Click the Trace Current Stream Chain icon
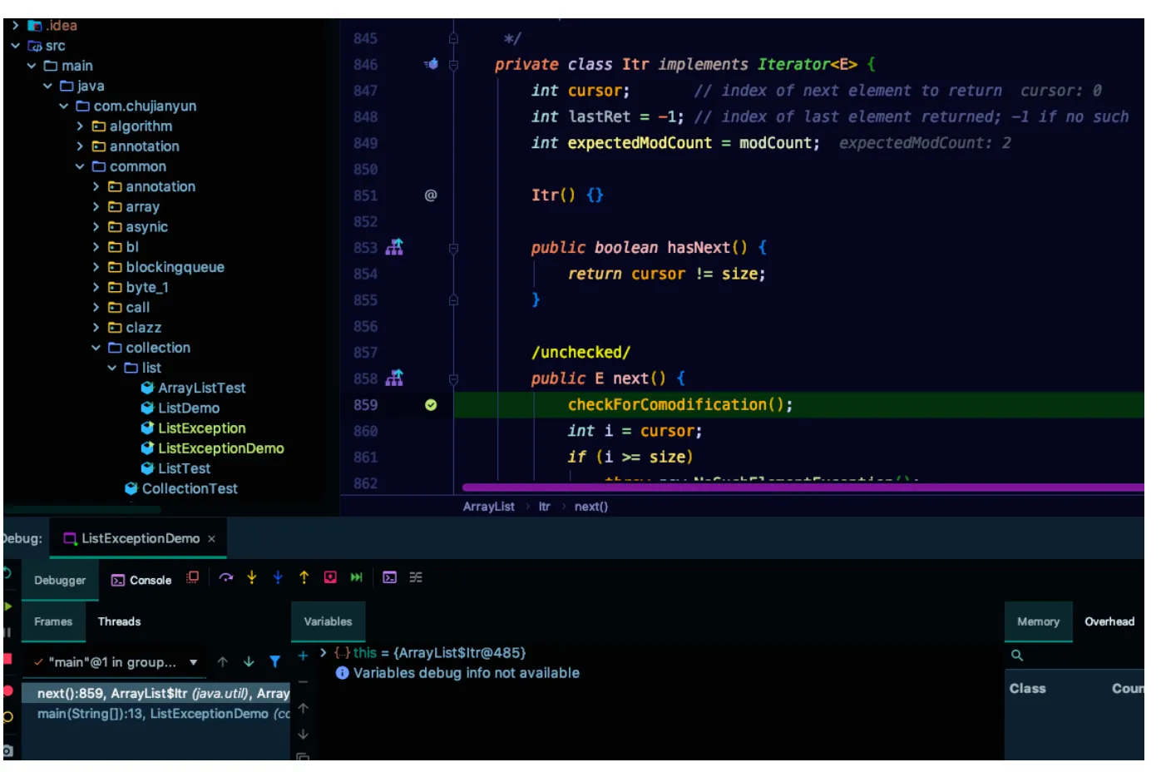The width and height of the screenshot is (1161, 772). coord(416,577)
